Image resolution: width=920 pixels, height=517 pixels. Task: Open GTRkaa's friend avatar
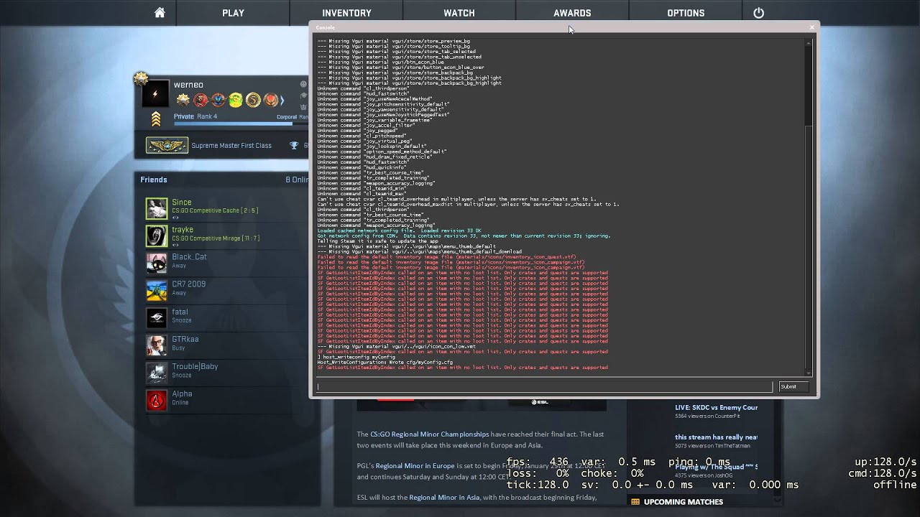tap(156, 345)
